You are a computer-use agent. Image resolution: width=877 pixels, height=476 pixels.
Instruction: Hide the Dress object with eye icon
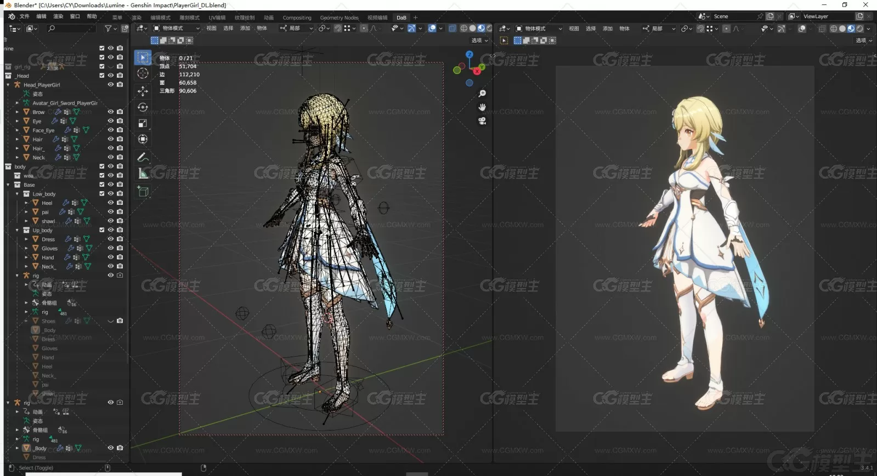tap(111, 239)
